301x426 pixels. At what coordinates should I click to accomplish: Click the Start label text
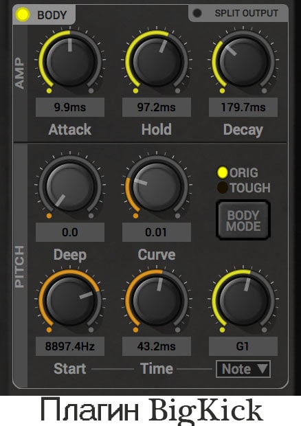click(x=70, y=369)
